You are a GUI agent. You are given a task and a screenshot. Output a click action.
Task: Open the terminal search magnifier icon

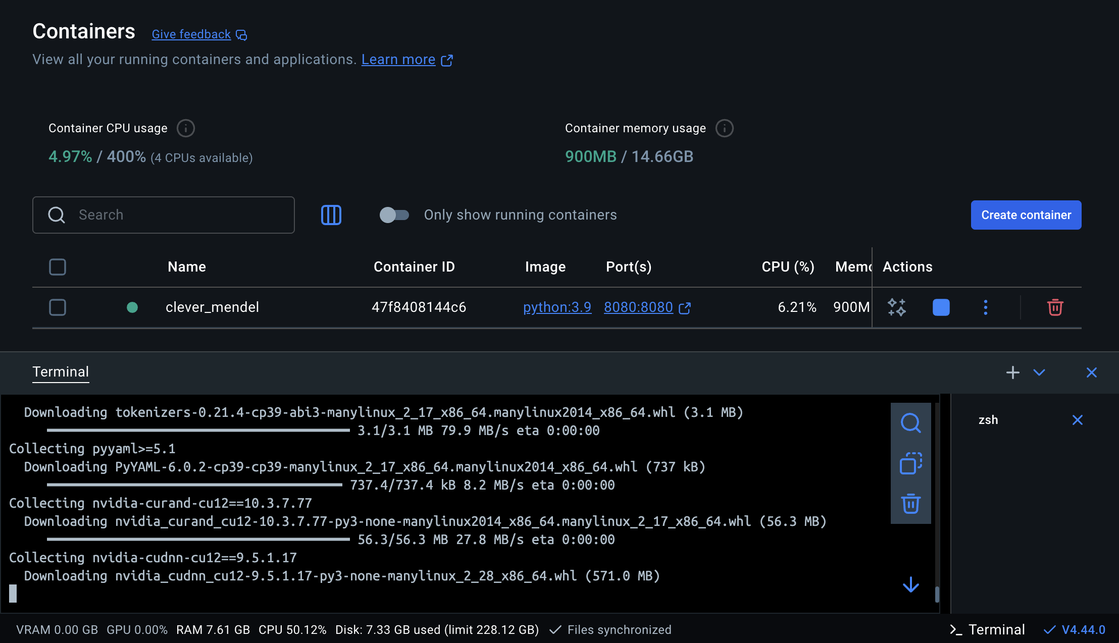coord(910,423)
